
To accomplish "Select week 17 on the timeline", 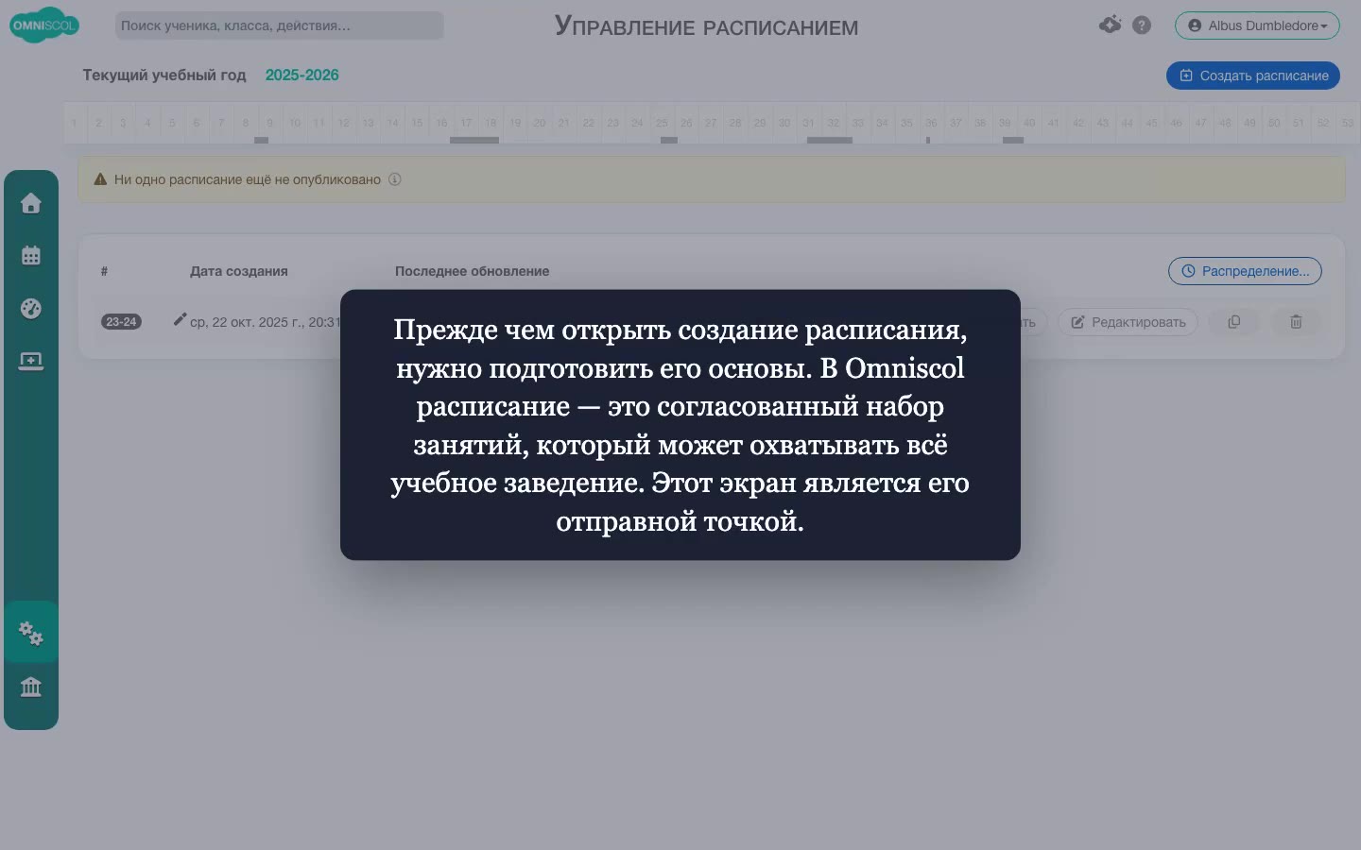I will [x=466, y=123].
